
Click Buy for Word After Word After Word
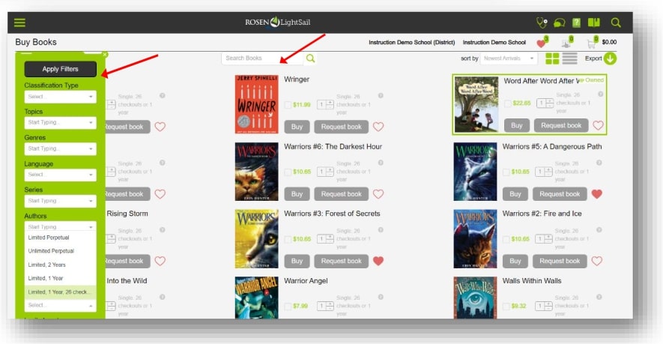(517, 125)
